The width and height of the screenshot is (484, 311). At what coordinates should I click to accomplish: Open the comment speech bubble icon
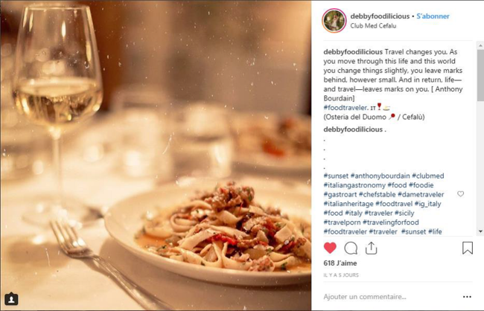(x=351, y=248)
